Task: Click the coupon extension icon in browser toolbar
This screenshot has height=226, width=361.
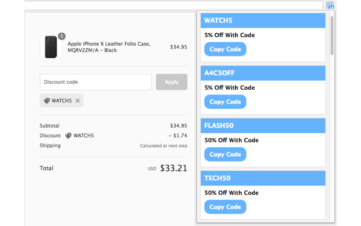Action: pyautogui.click(x=330, y=6)
